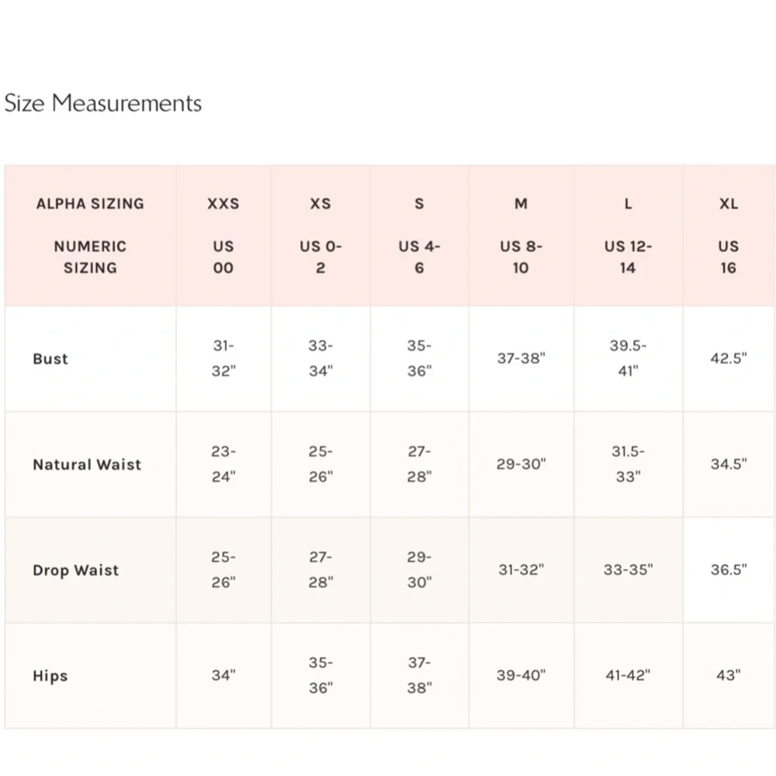Select the L US 12-14 column header
776x776 pixels.
point(628,236)
